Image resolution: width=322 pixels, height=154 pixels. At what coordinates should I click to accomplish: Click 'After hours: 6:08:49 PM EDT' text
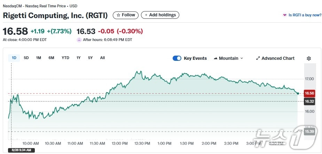click(x=108, y=40)
